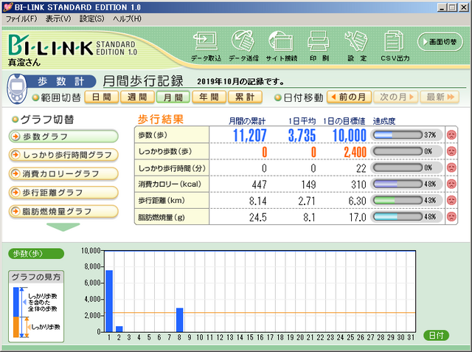The height and width of the screenshot is (352, 472).
Task: Select the 月間 monthly range tab
Action: pos(173,97)
